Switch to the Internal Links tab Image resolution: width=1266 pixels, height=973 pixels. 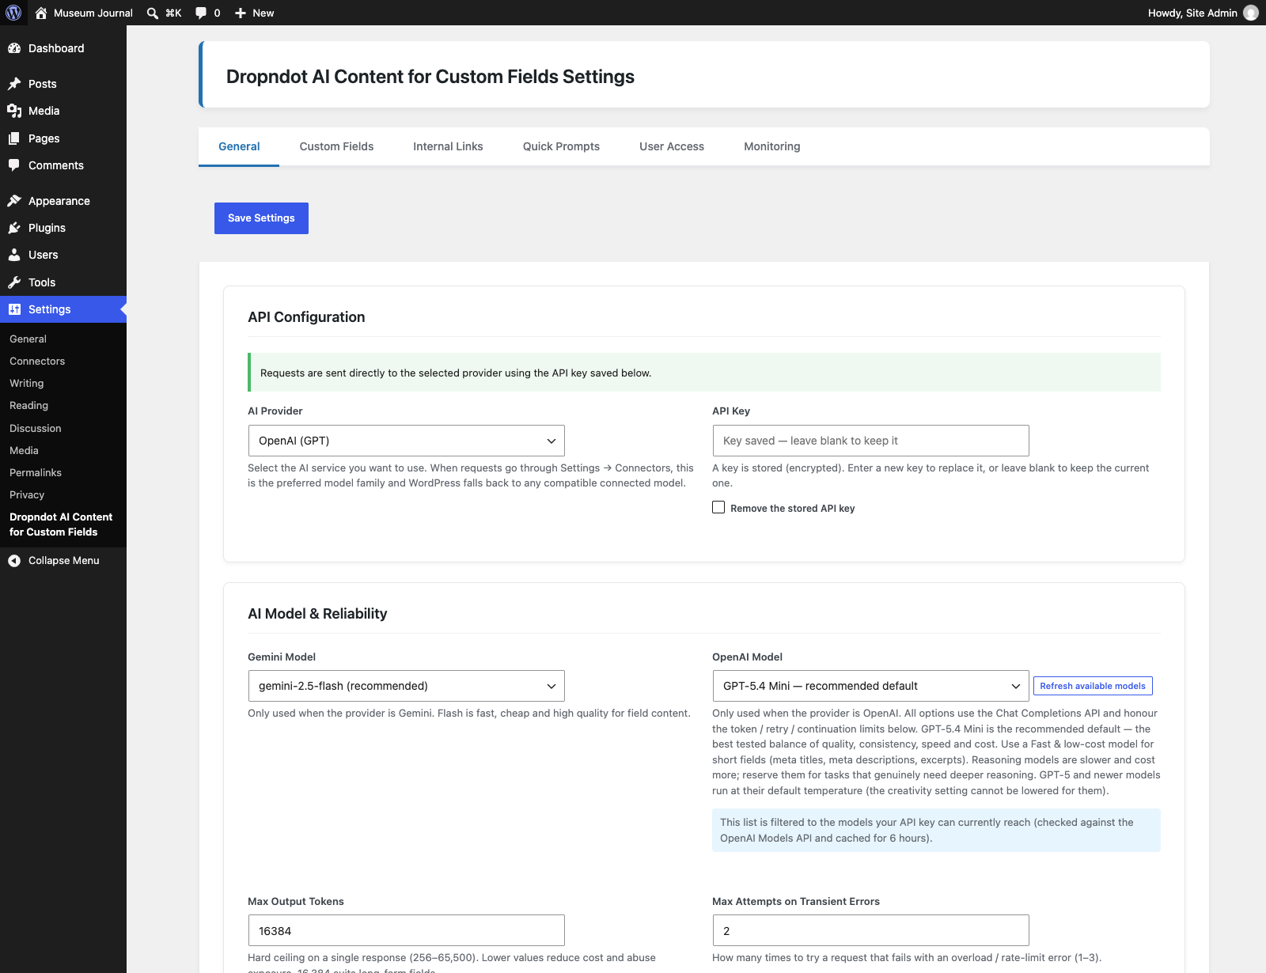[x=448, y=146]
